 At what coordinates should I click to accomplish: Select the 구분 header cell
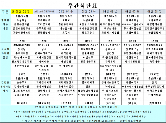coord(6,12)
